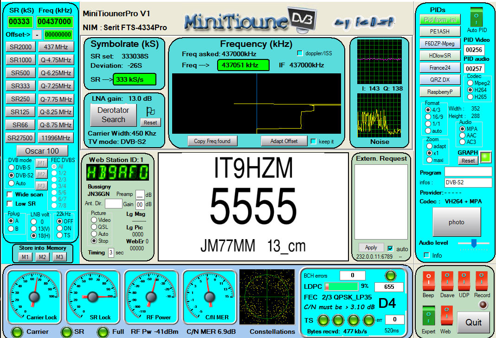496x338 pixels.
Task: Click the green GRAPH indicator square
Action: click(486, 157)
